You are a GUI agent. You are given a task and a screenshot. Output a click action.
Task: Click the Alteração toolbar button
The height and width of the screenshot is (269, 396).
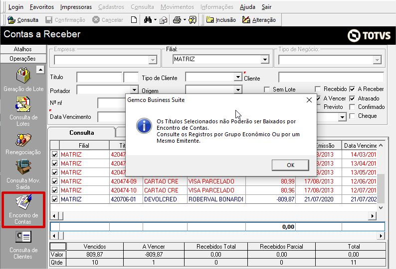259,20
